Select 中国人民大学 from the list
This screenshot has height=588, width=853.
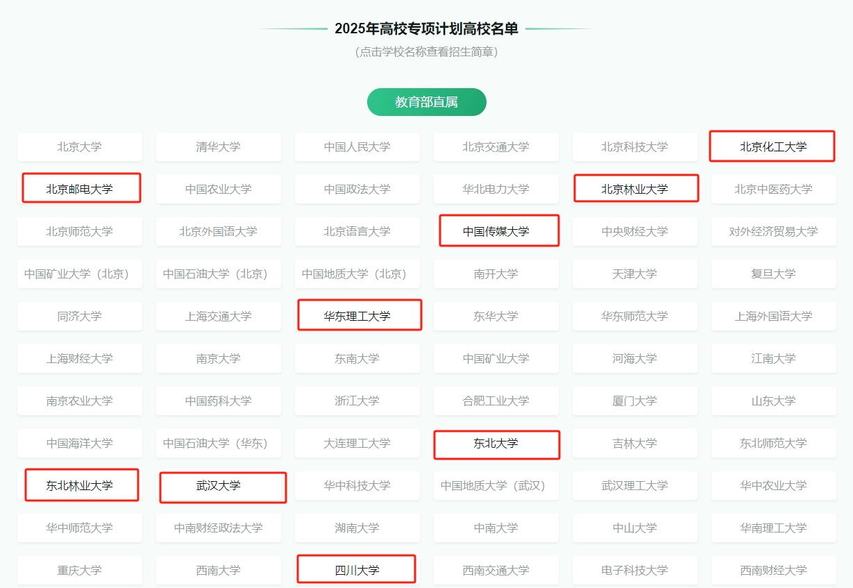pyautogui.click(x=357, y=146)
